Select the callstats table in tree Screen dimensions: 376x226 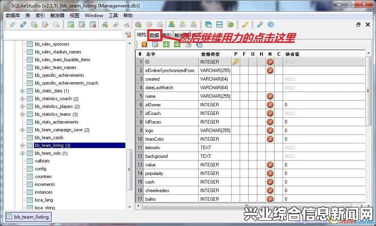[42, 161]
